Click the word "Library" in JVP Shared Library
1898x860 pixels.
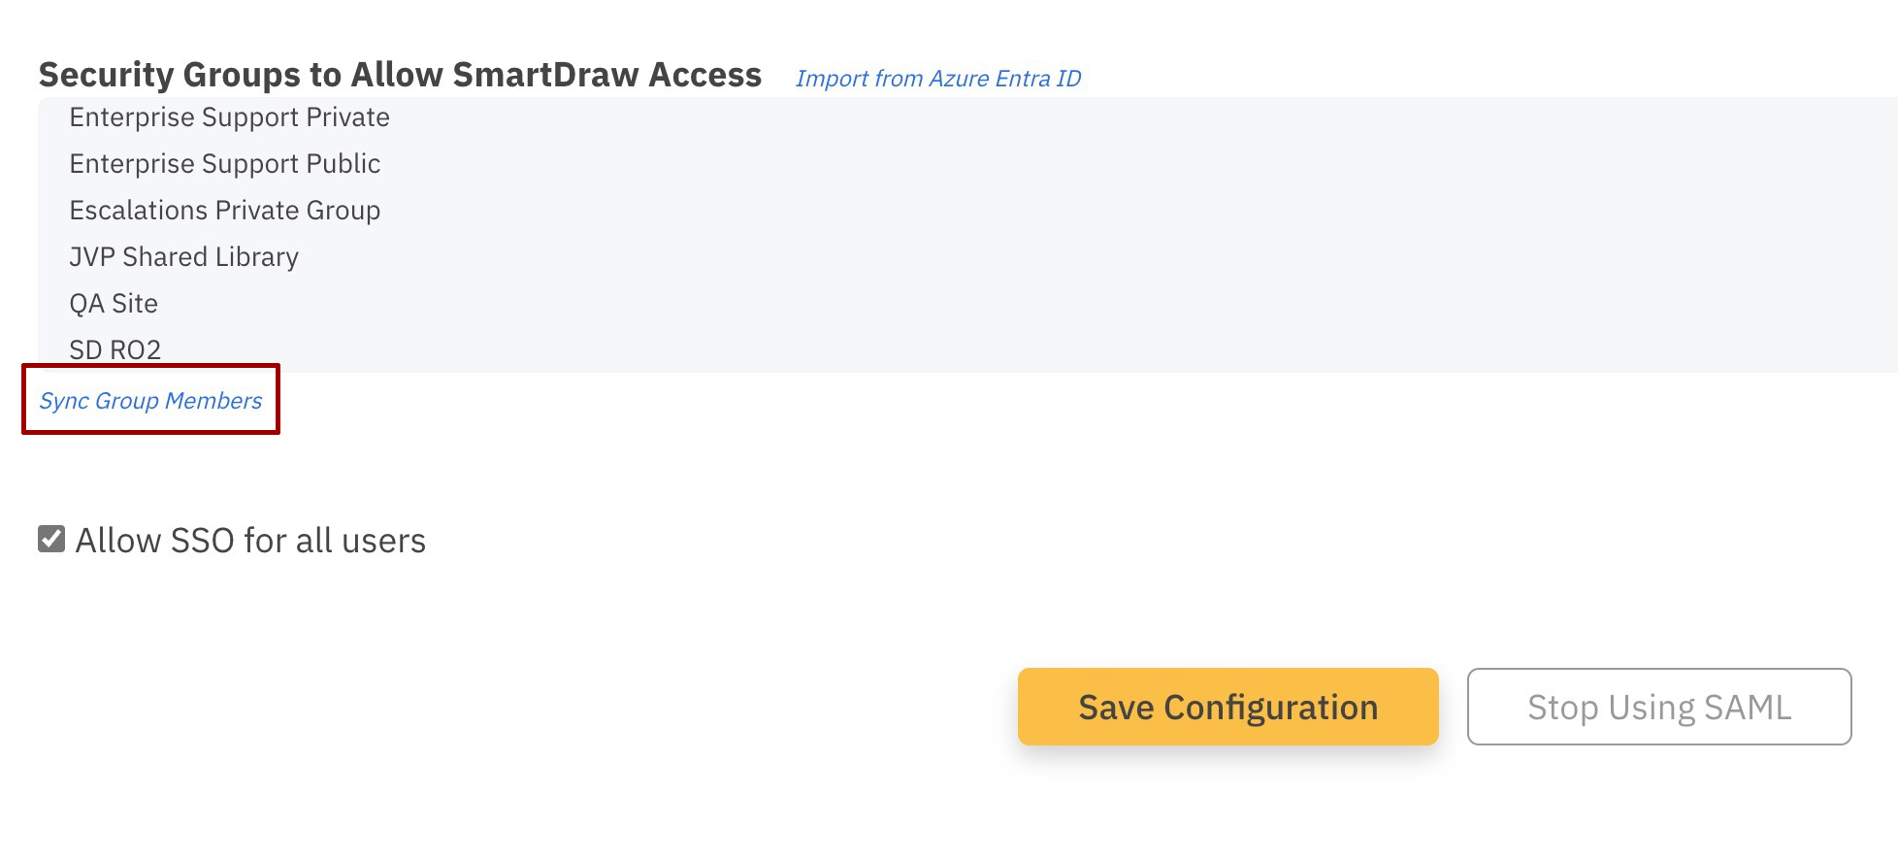click(256, 257)
